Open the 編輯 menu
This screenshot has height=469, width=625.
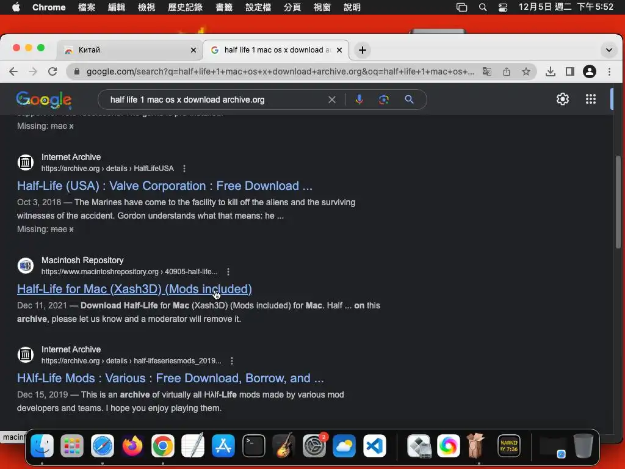(x=117, y=7)
